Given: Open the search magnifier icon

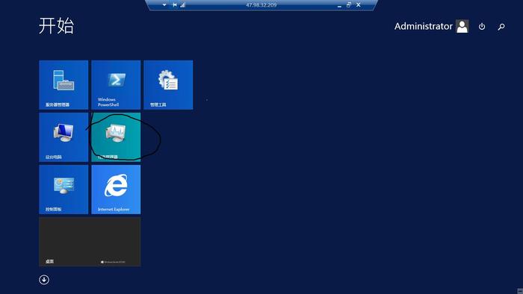Looking at the screenshot, I should click(x=501, y=27).
